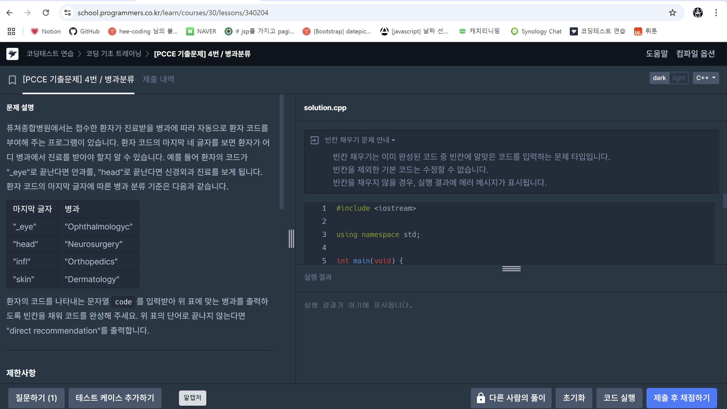Select the dark theme toggle
The height and width of the screenshot is (409, 727).
point(659,78)
